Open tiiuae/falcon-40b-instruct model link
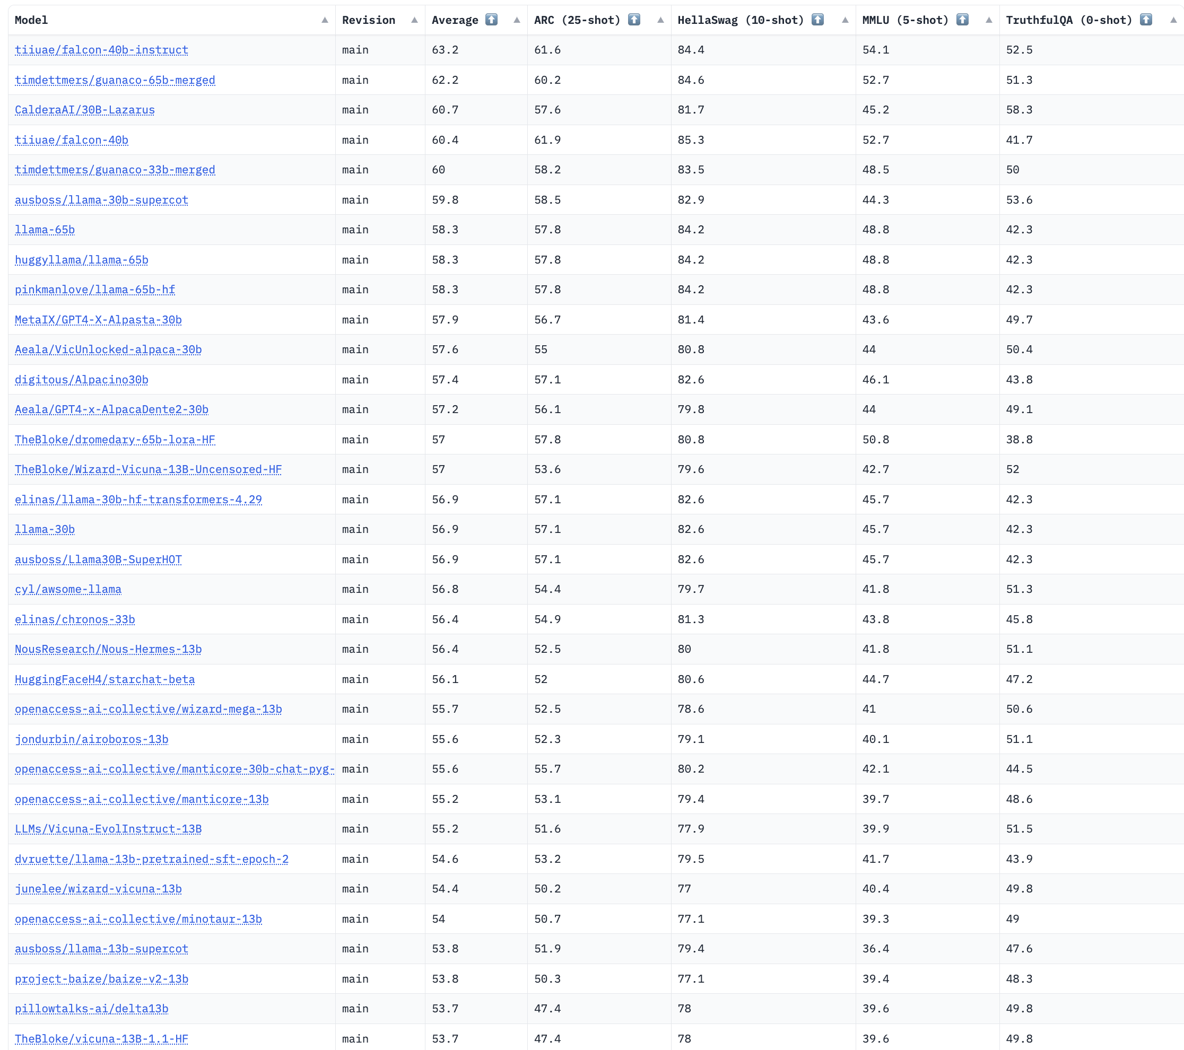1184x1050 pixels. [101, 50]
